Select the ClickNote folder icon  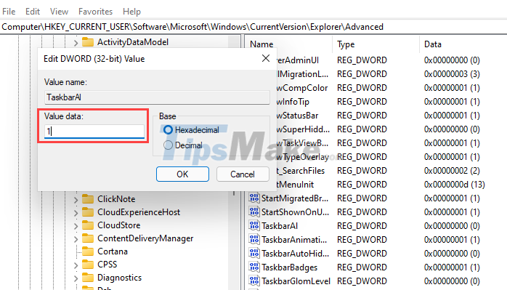tap(88, 198)
